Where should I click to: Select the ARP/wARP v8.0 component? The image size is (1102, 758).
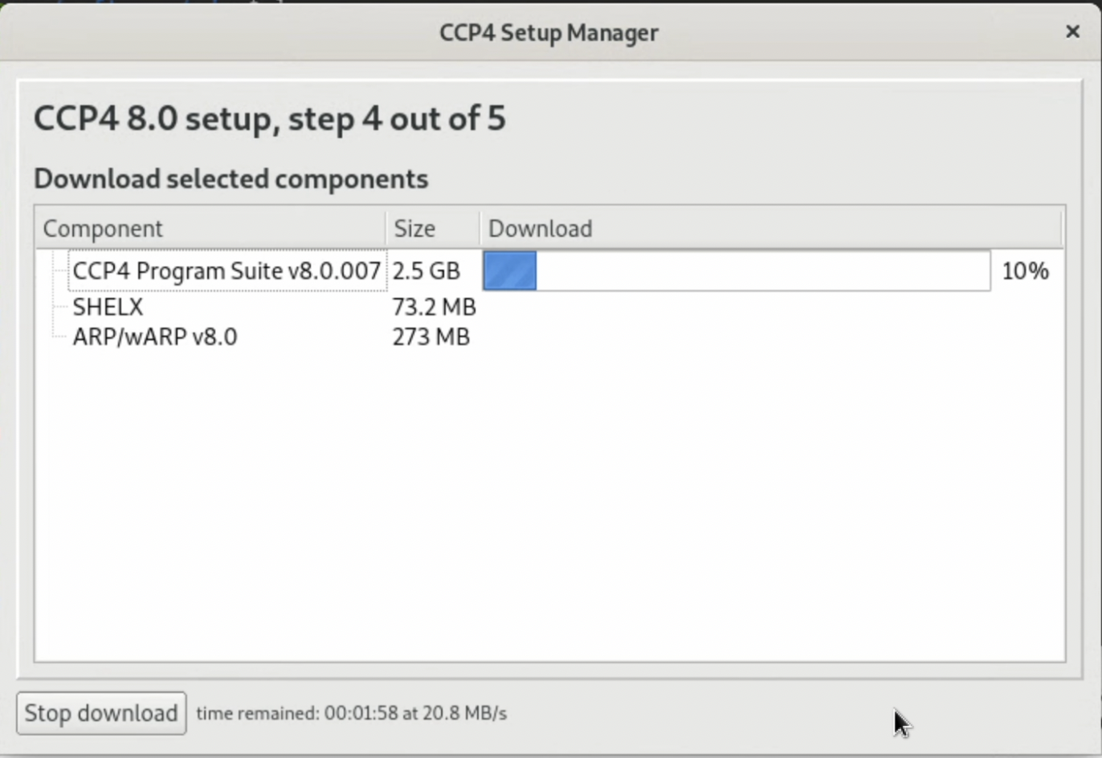pyautogui.click(x=154, y=336)
